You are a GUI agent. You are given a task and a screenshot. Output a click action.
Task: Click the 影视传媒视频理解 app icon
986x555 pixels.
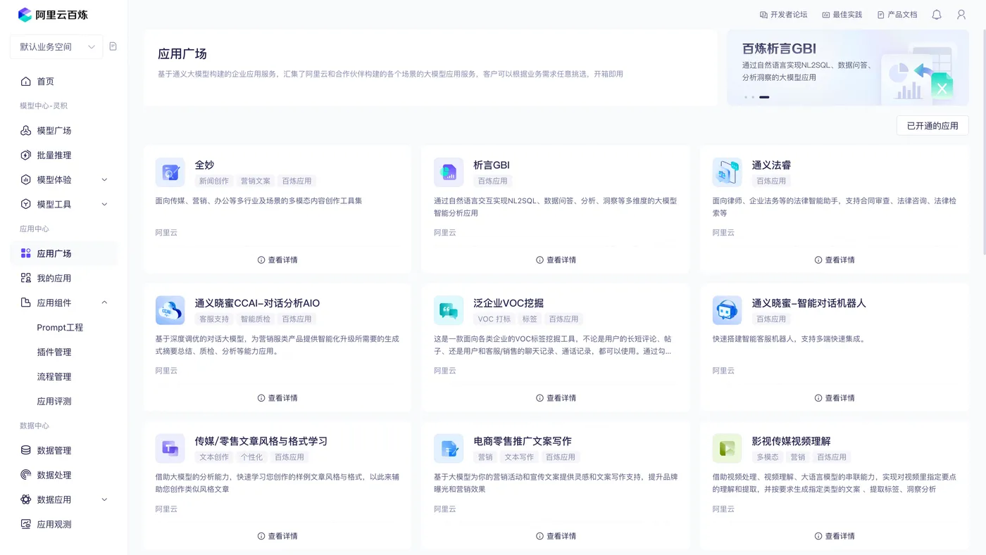tap(727, 448)
